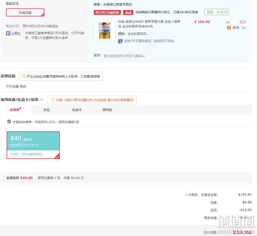
Task: Click the PLUS coupon notice lightbulb icon
Action: pos(53,100)
